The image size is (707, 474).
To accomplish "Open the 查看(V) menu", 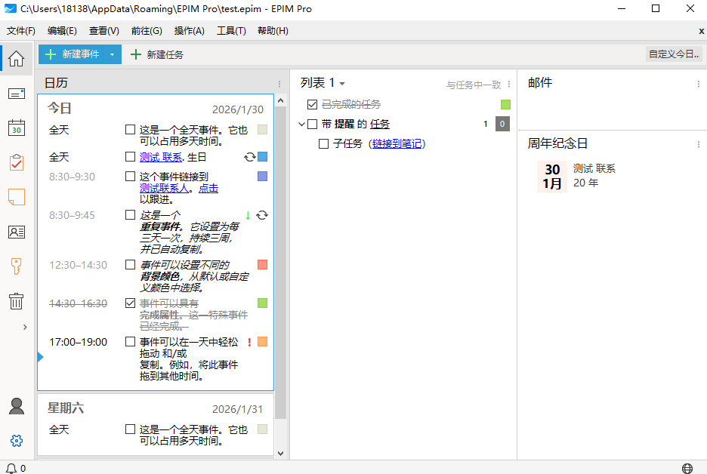I will coord(103,31).
